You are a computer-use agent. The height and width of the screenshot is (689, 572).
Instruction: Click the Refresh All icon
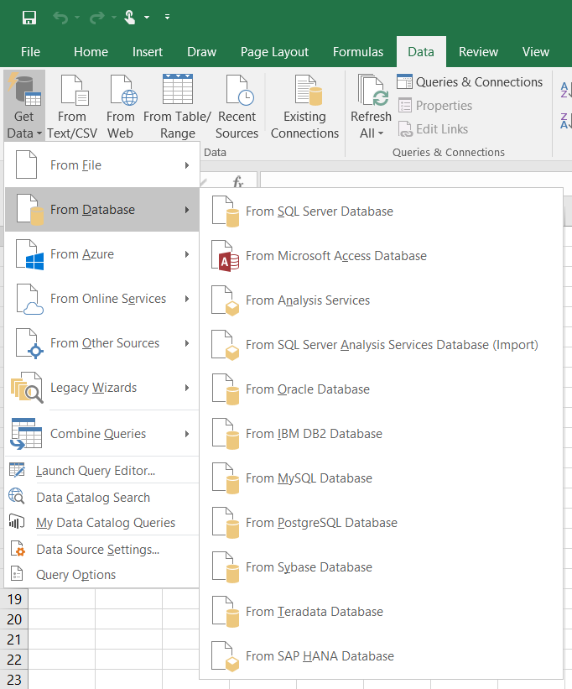[x=372, y=90]
